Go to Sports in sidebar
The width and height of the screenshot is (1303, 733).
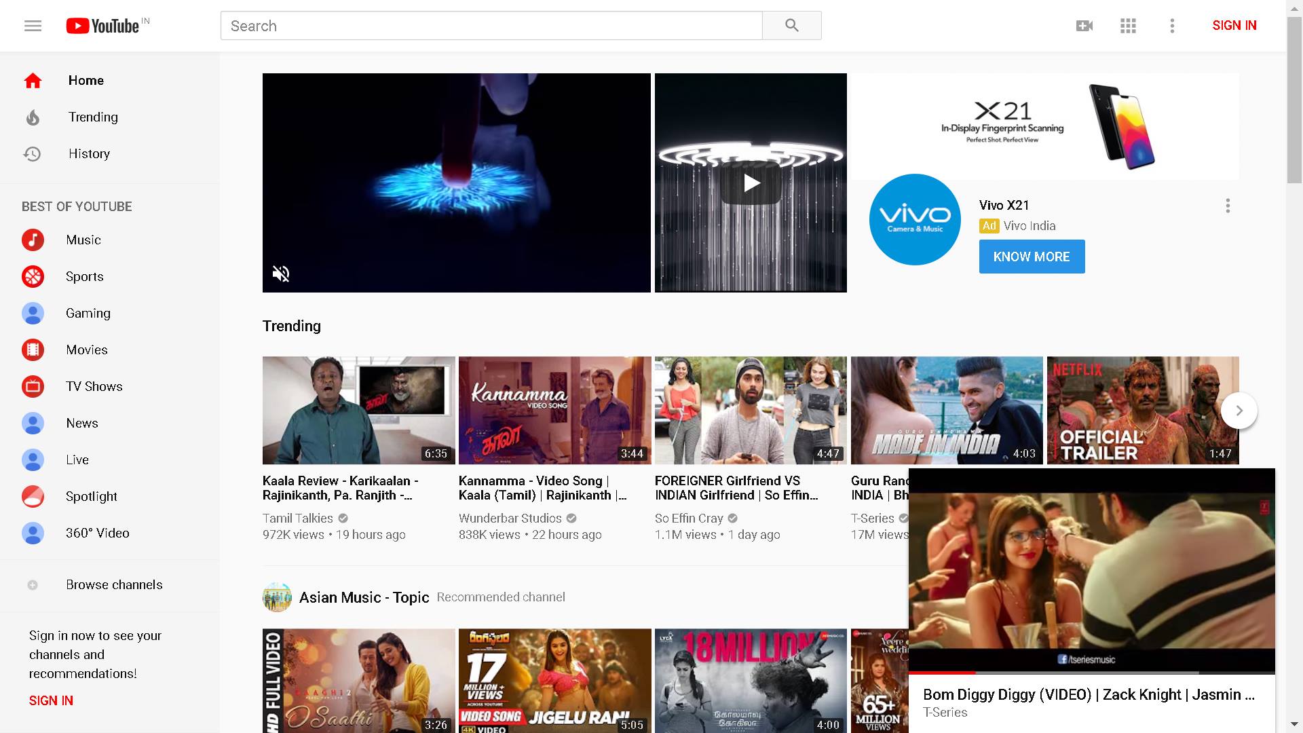tap(84, 276)
